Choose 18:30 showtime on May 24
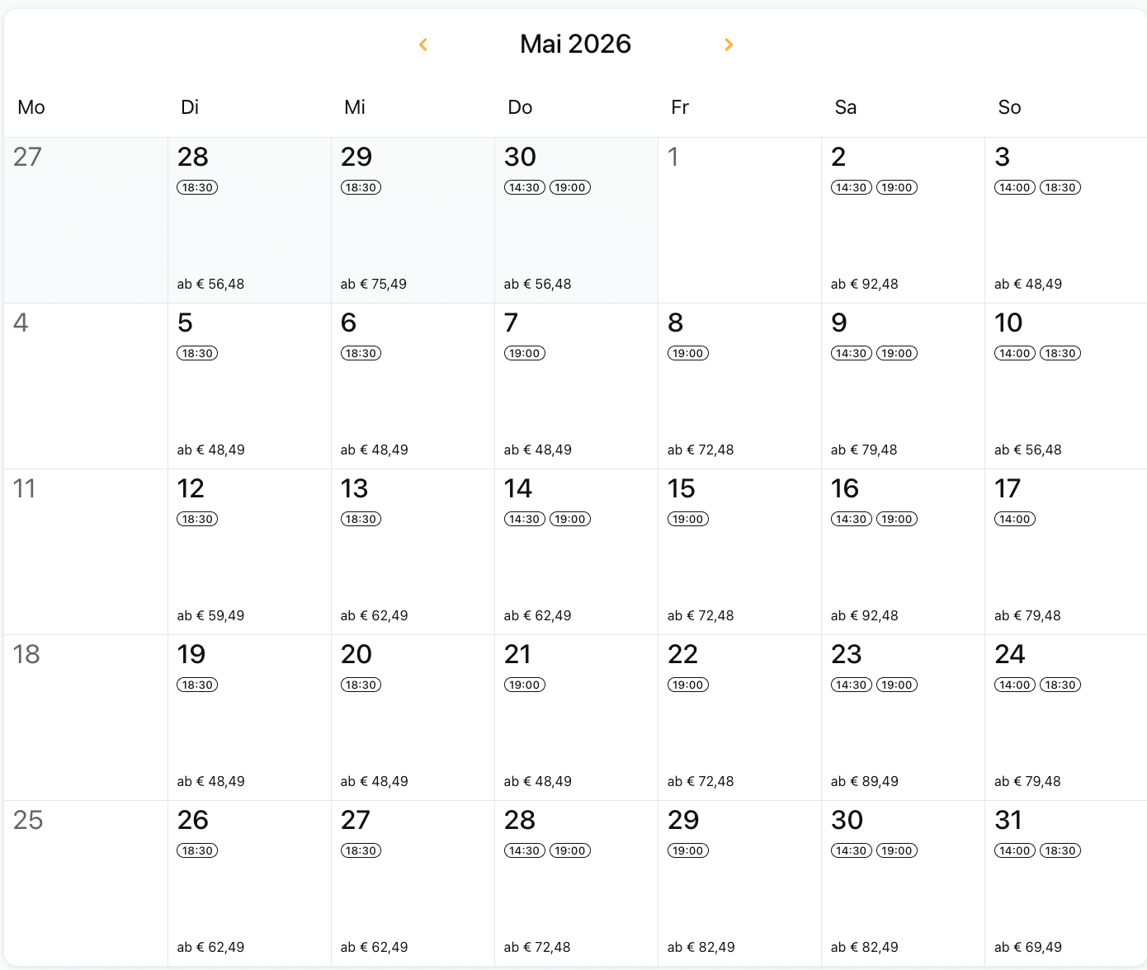The width and height of the screenshot is (1147, 970). 1060,685
